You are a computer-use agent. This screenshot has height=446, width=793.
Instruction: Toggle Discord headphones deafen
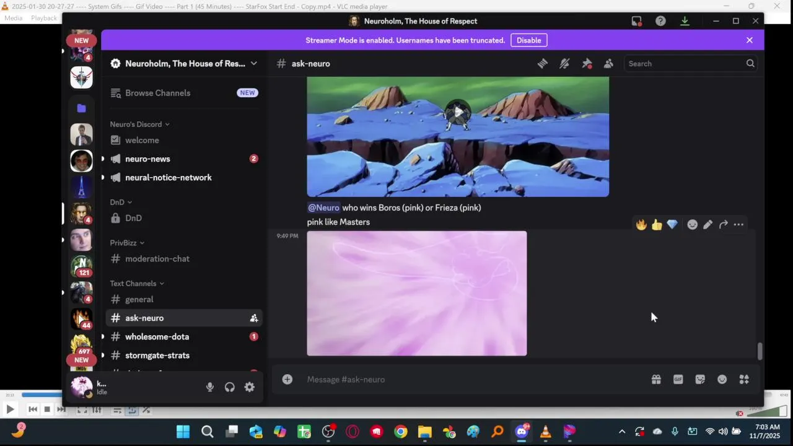[x=229, y=387]
